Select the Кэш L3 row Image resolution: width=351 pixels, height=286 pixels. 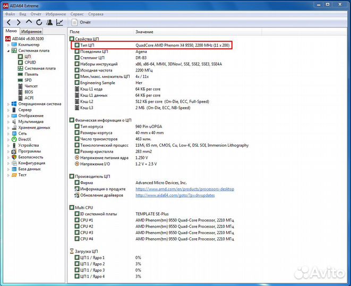tap(132, 108)
